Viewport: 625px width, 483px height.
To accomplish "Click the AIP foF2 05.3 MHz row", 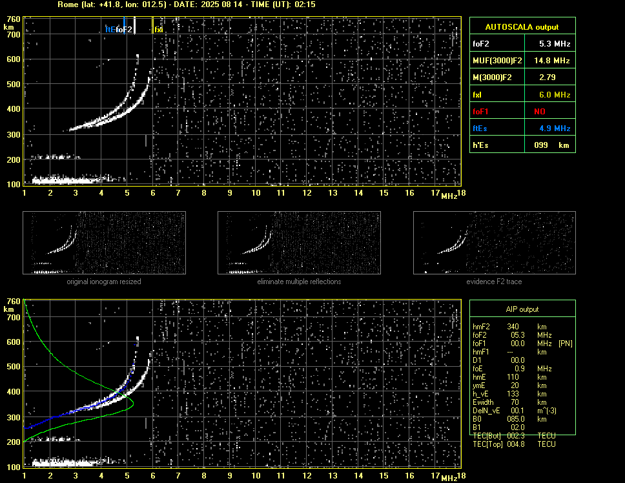I will (x=512, y=335).
